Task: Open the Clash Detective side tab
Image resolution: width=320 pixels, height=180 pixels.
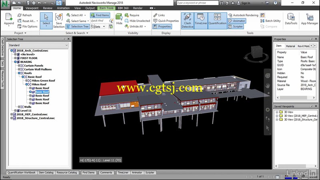Action: [x=2, y=47]
